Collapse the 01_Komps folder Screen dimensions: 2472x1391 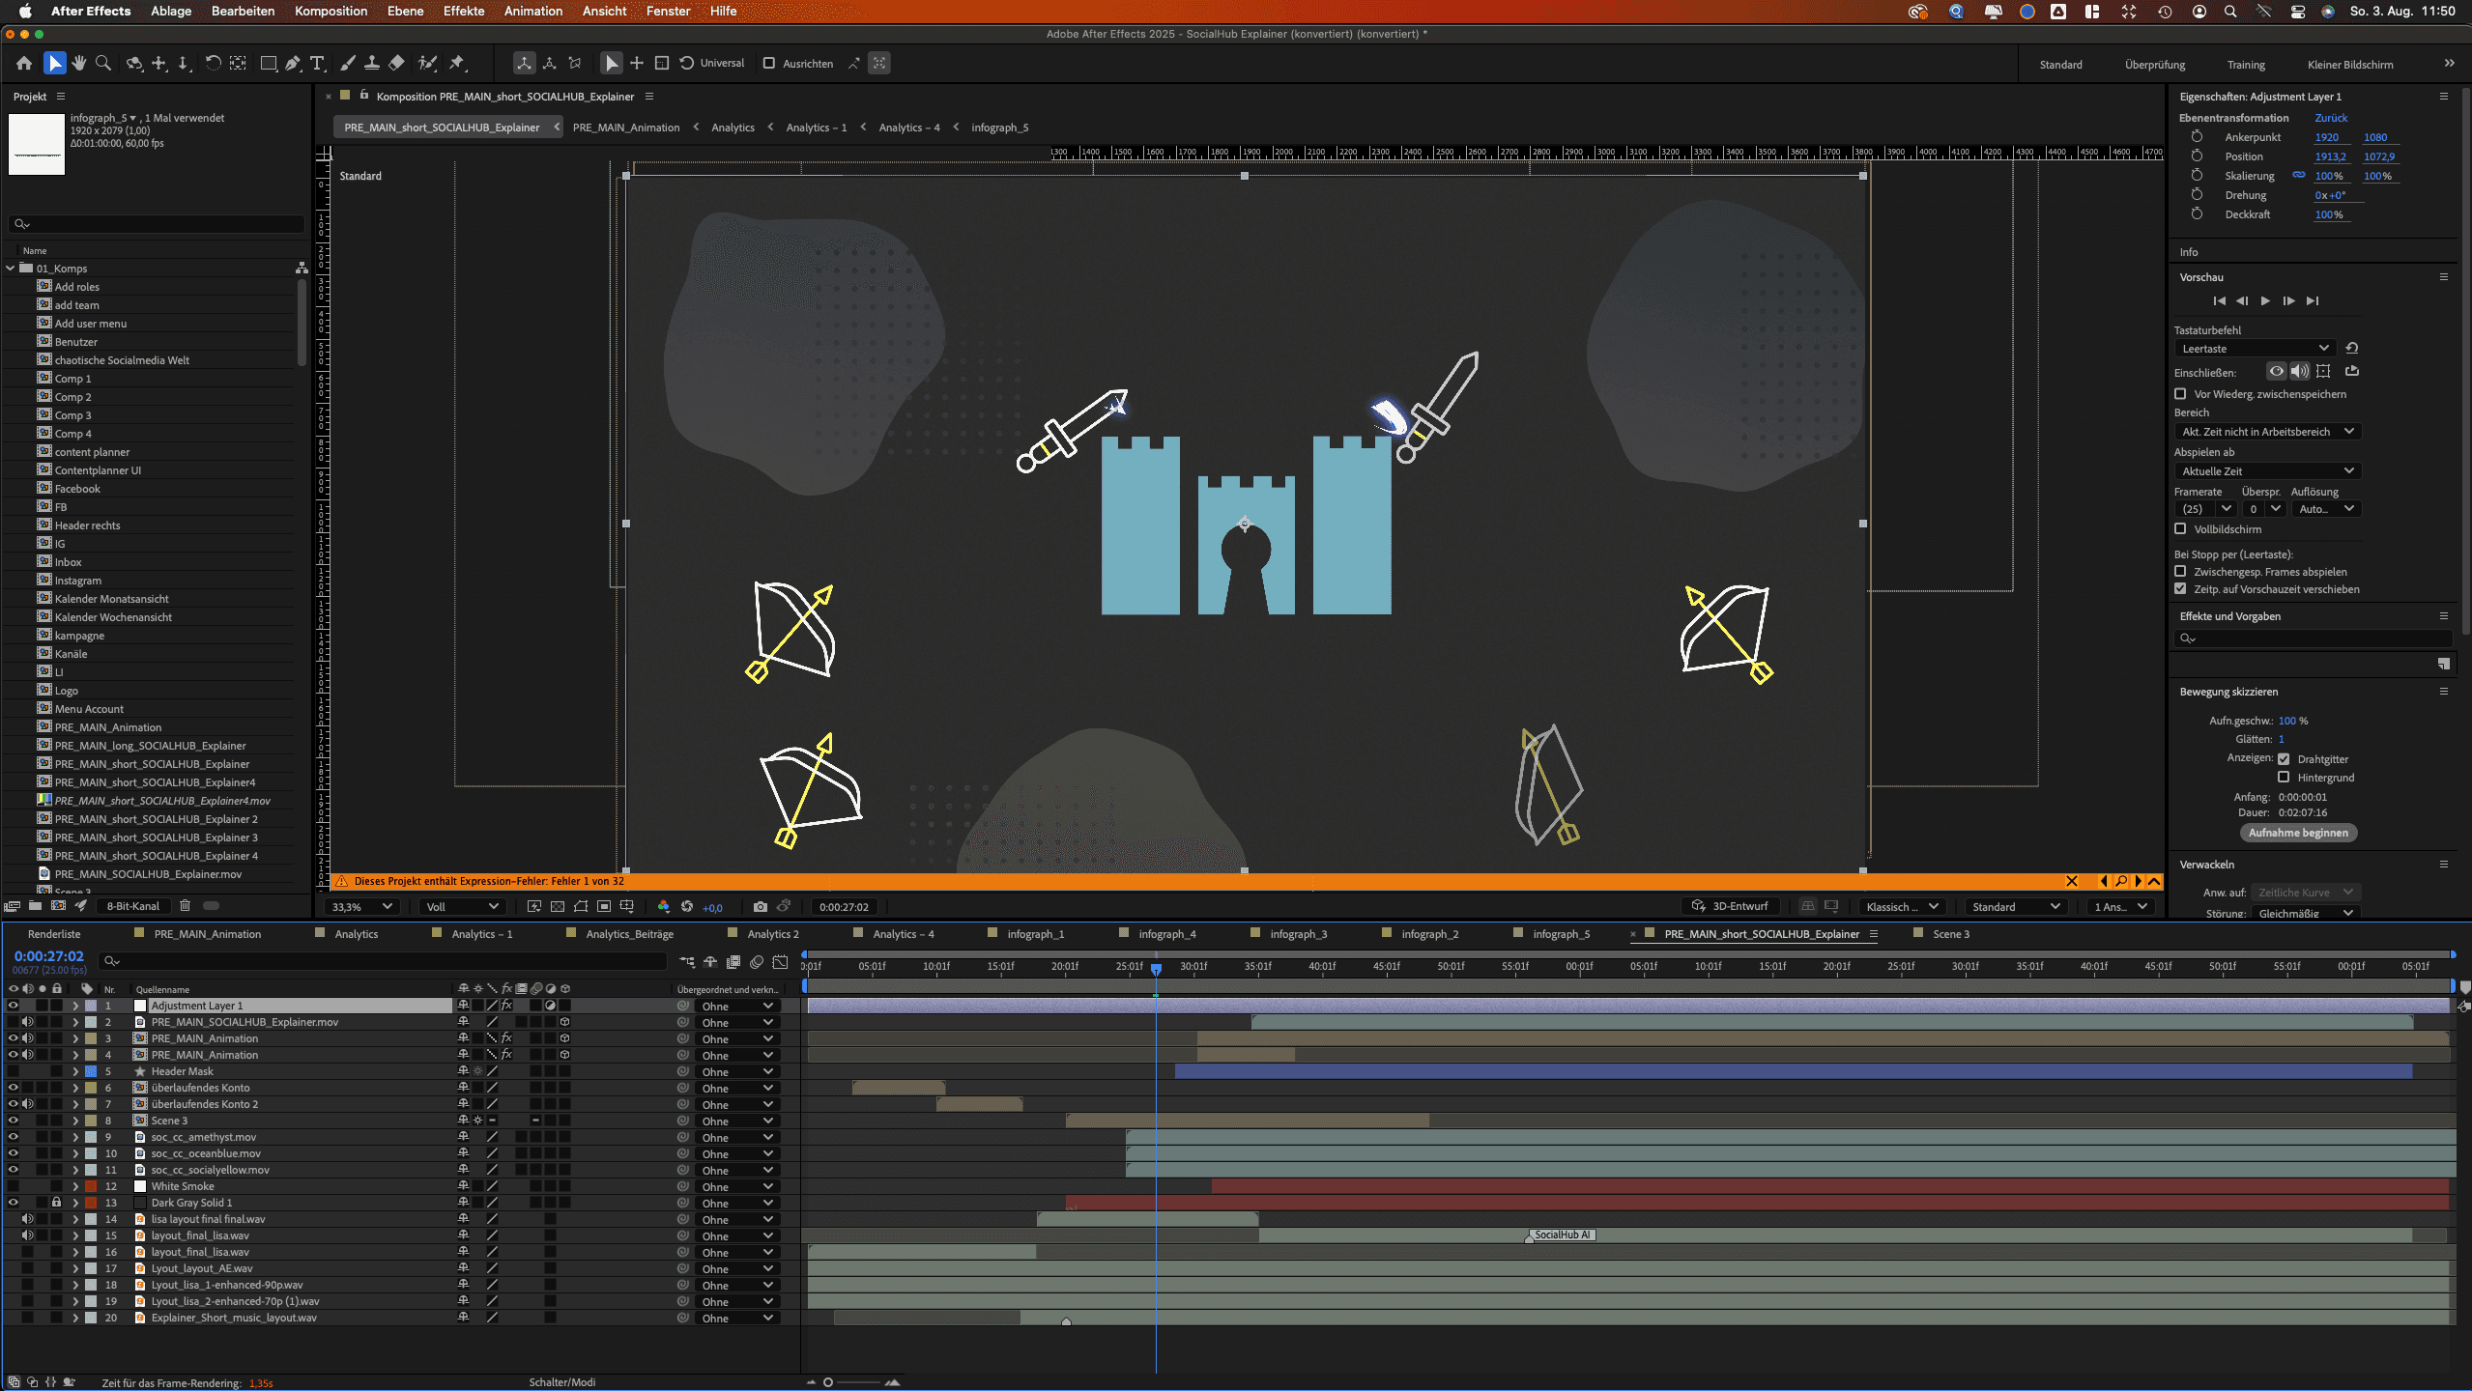coord(11,269)
